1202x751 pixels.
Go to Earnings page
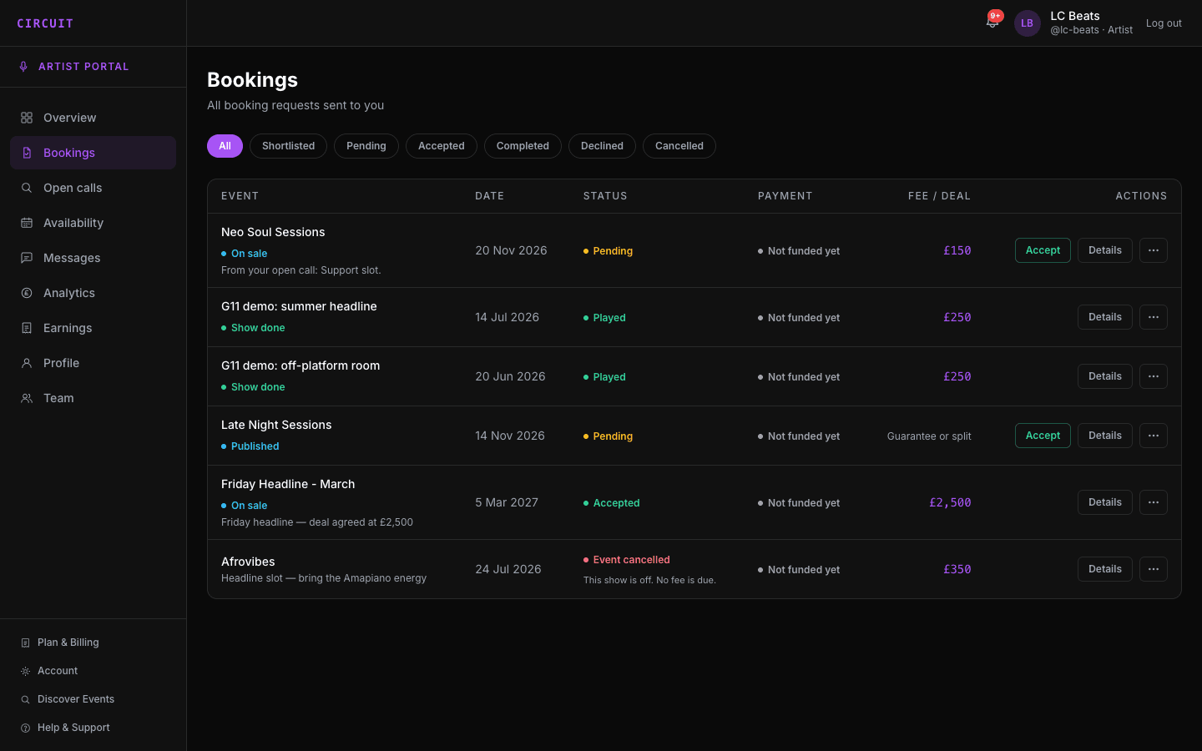(93, 328)
